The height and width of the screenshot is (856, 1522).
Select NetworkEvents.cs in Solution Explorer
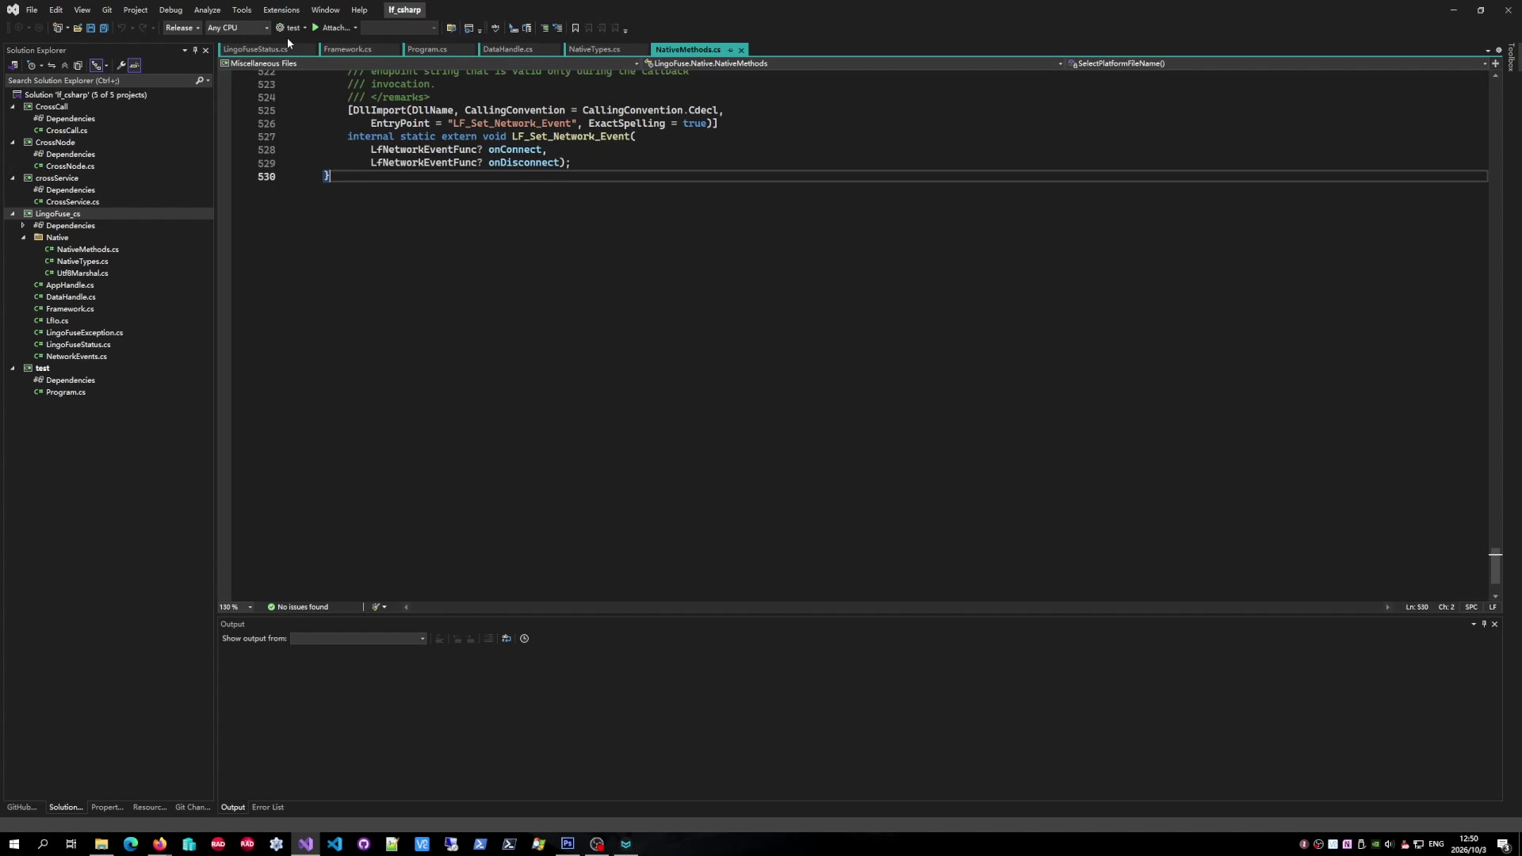[76, 357]
